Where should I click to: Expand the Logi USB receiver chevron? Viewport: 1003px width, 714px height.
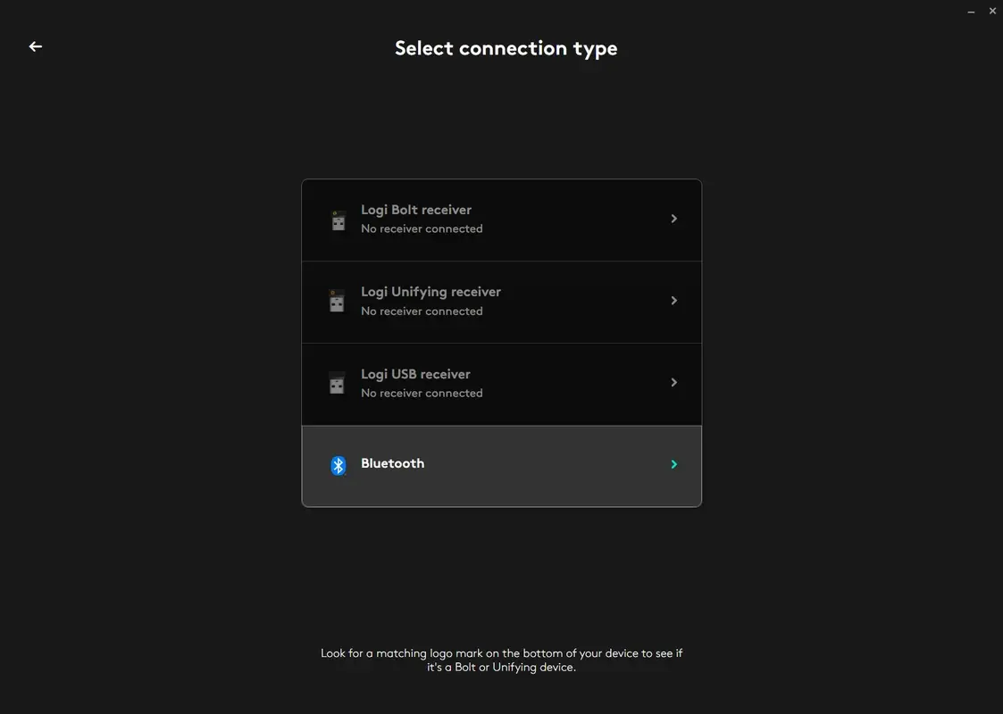point(674,382)
